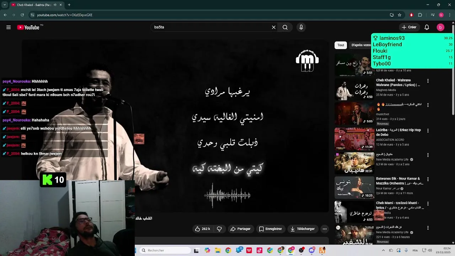This screenshot has width=455, height=256.
Task: Open options menu for Cheb Mami video
Action: tap(428, 204)
